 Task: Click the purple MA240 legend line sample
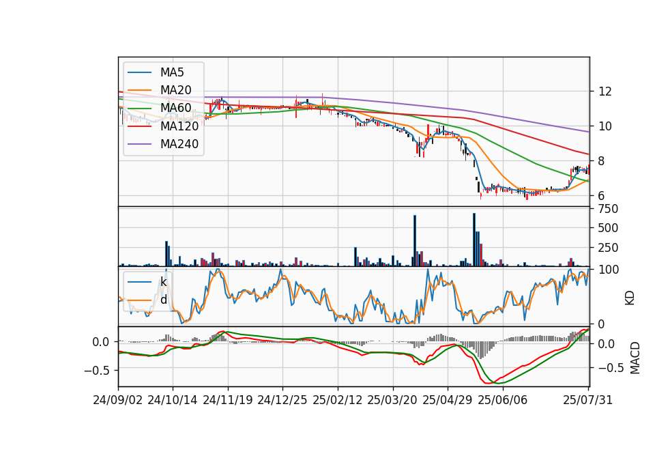pos(139,144)
